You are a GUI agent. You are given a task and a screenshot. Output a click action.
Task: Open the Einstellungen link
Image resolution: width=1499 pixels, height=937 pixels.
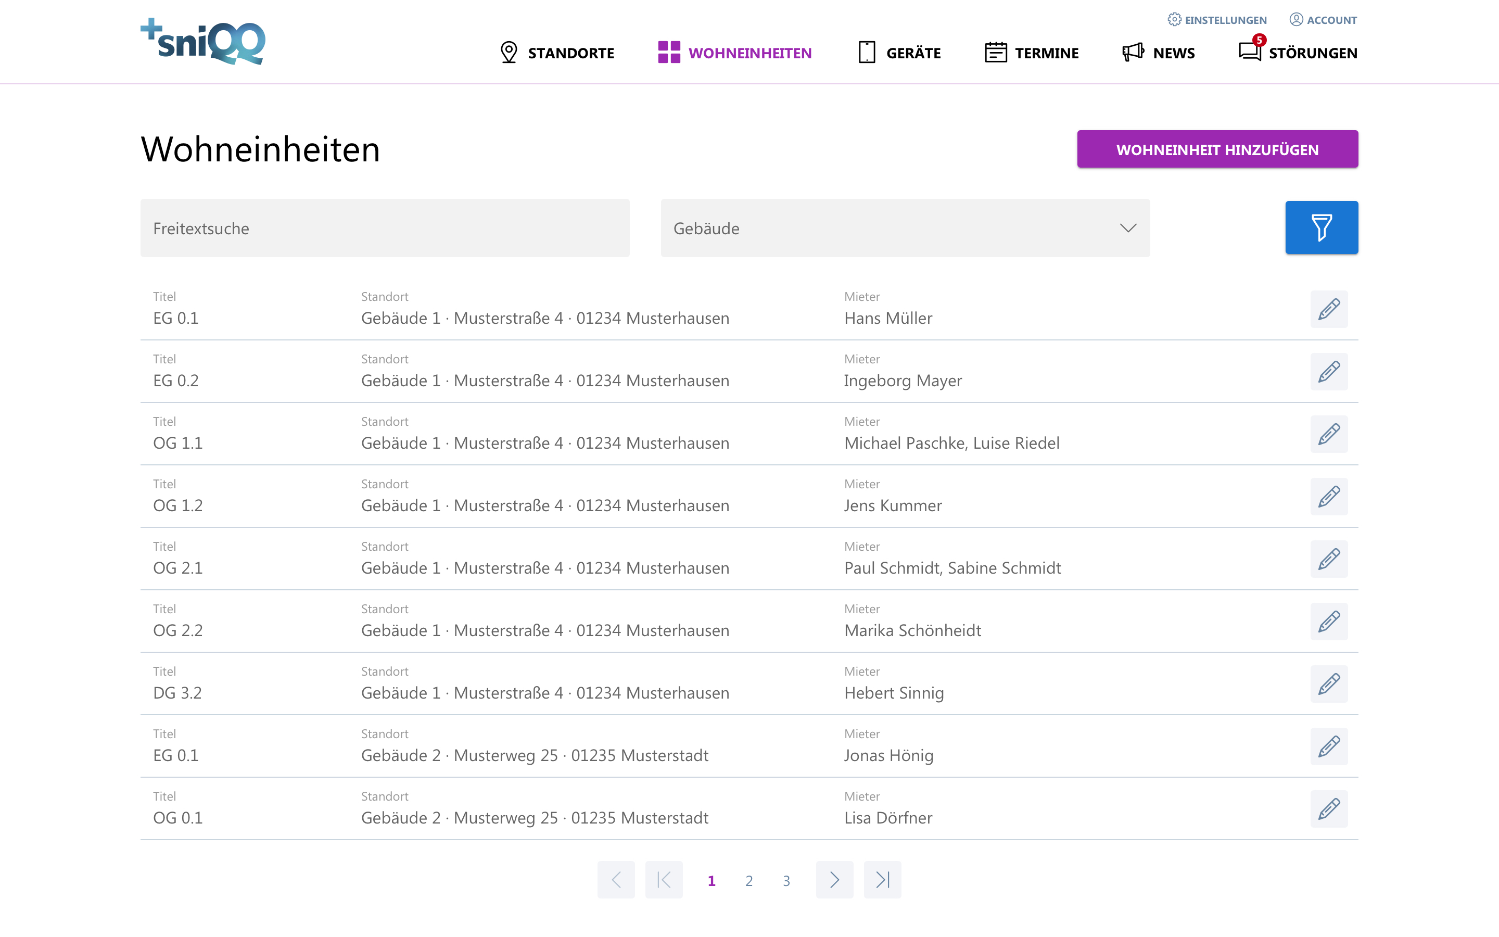pos(1217,20)
